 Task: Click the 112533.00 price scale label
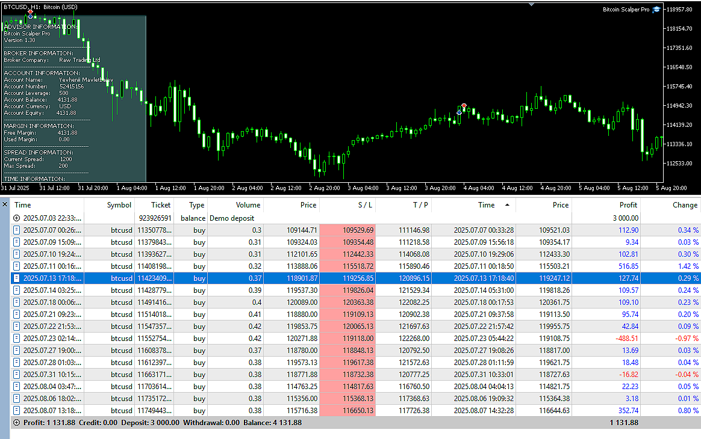[x=679, y=164]
